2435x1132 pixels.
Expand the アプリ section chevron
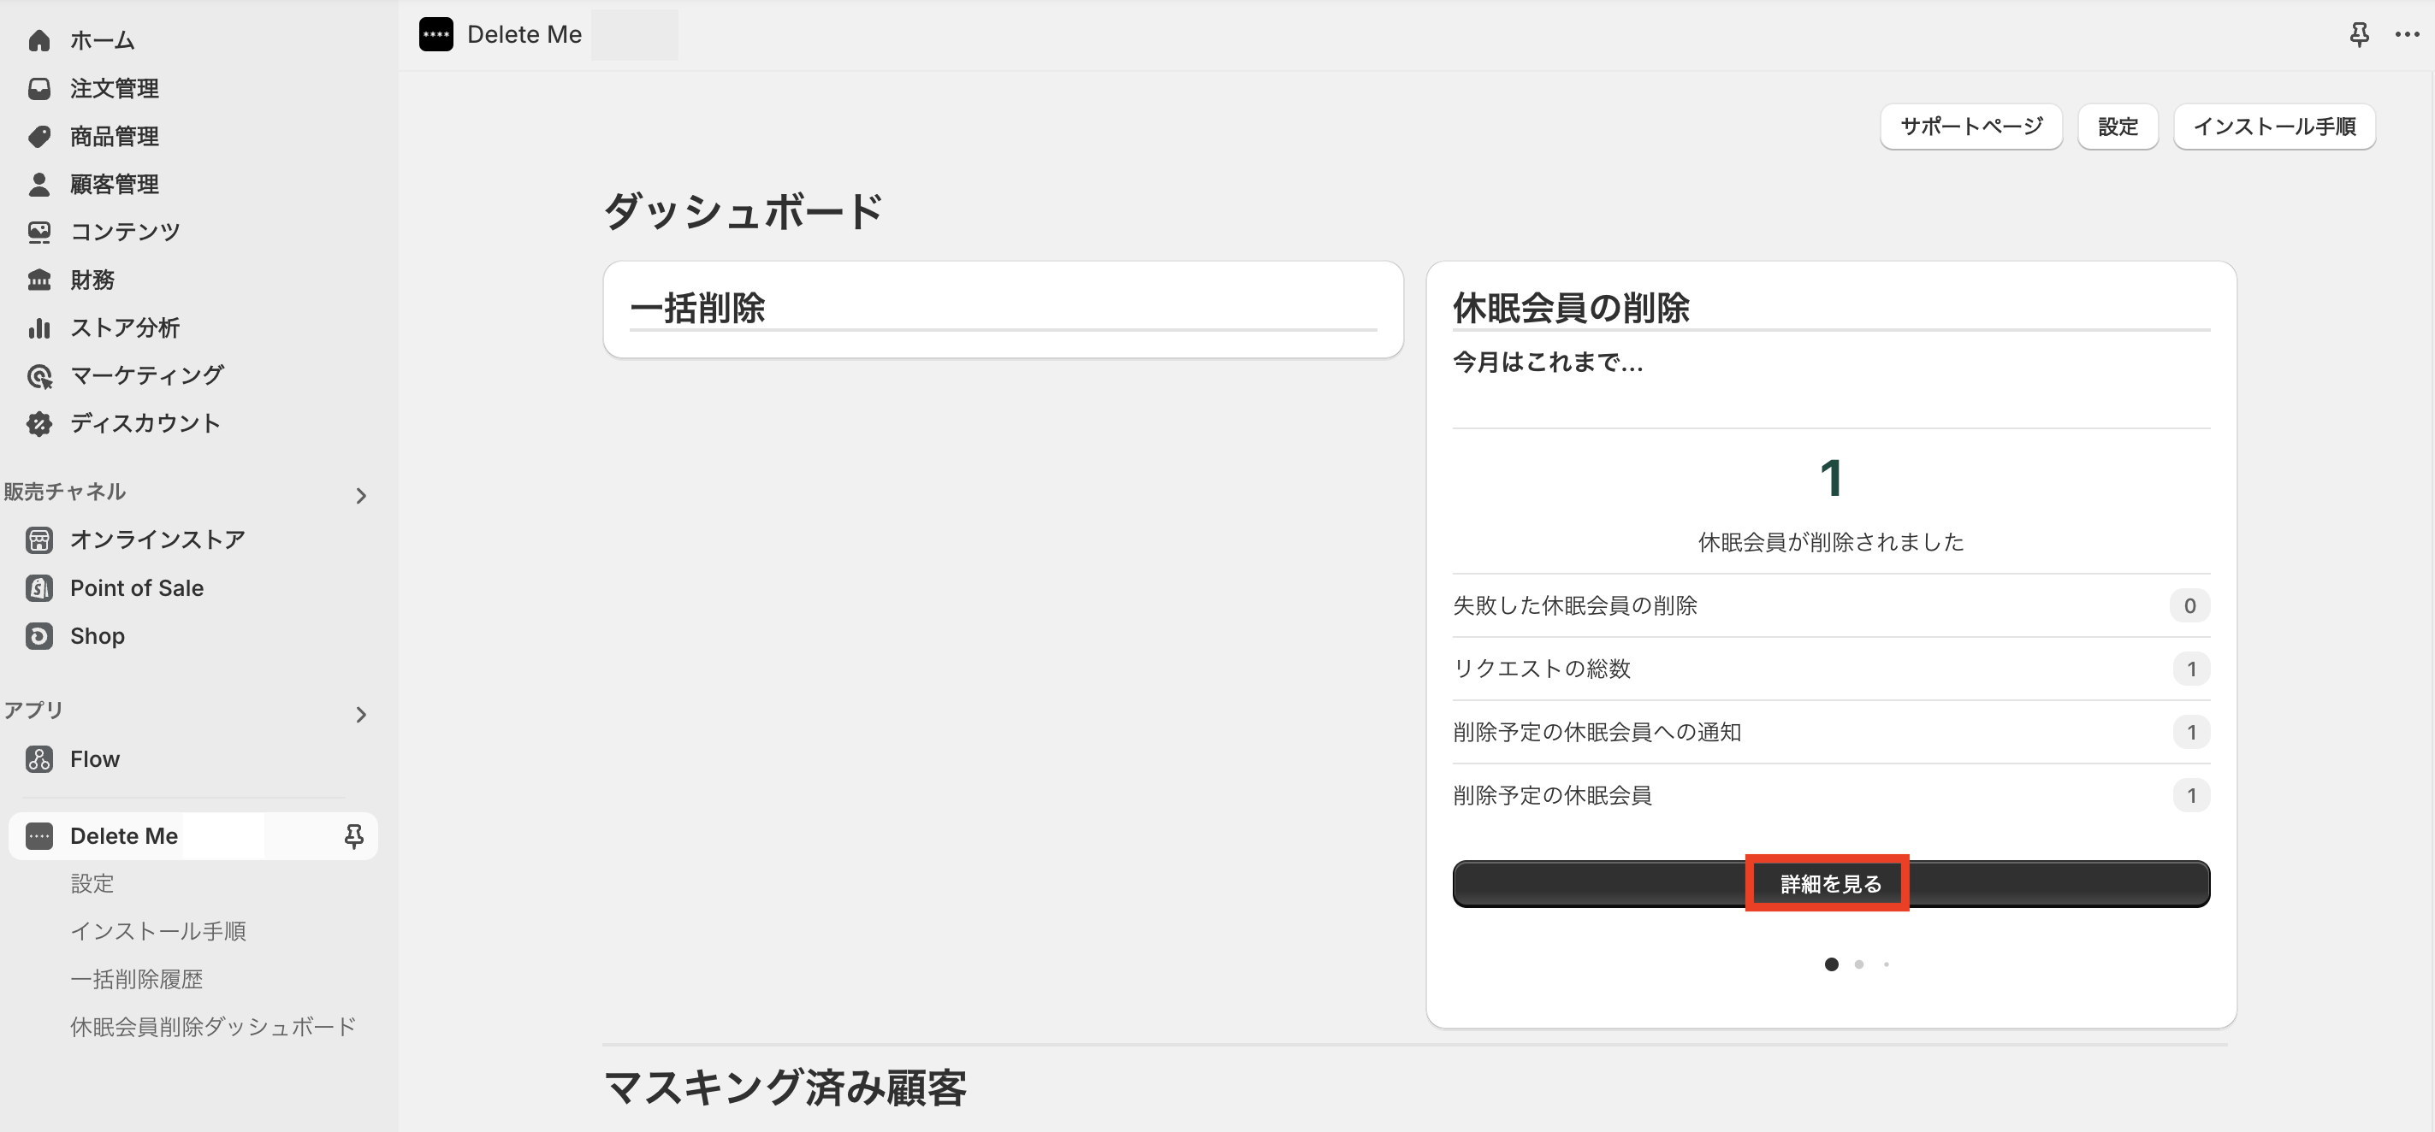pyautogui.click(x=361, y=715)
